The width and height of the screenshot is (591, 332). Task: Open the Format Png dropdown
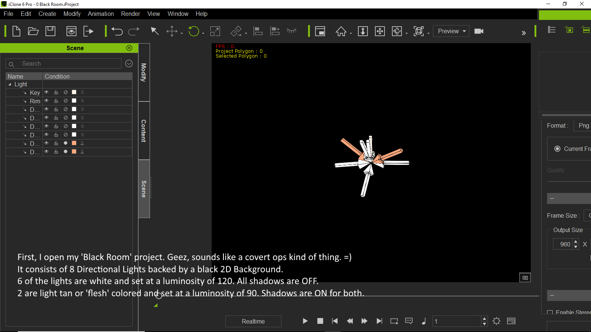coord(583,126)
